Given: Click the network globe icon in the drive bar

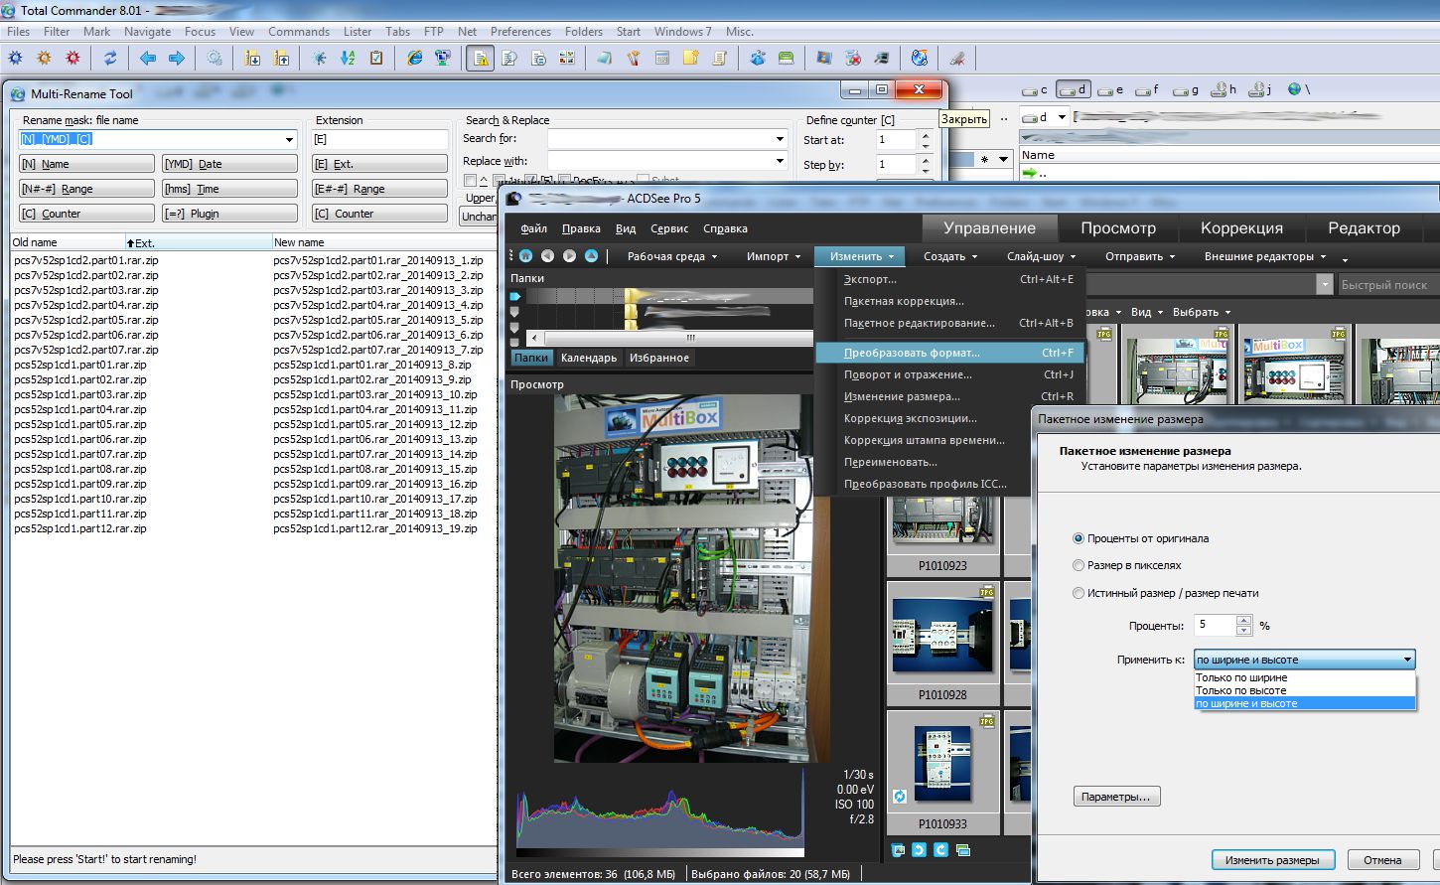Looking at the screenshot, I should pyautogui.click(x=1294, y=89).
